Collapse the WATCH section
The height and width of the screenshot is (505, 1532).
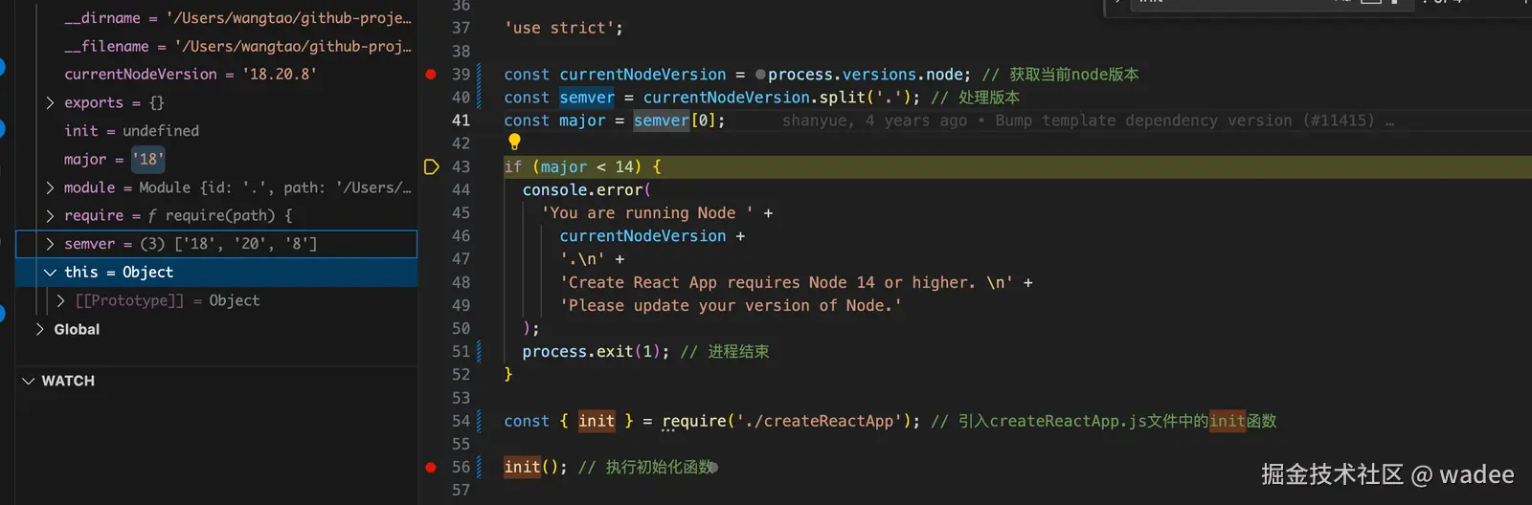[29, 381]
